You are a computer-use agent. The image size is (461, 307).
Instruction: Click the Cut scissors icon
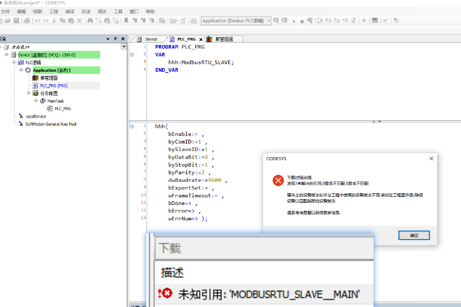pyautogui.click(x=54, y=21)
